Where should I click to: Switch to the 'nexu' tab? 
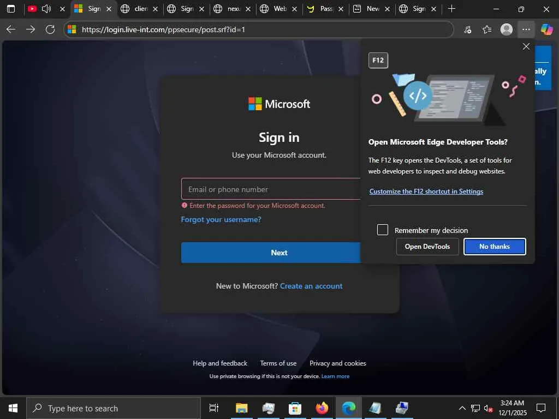[228, 9]
